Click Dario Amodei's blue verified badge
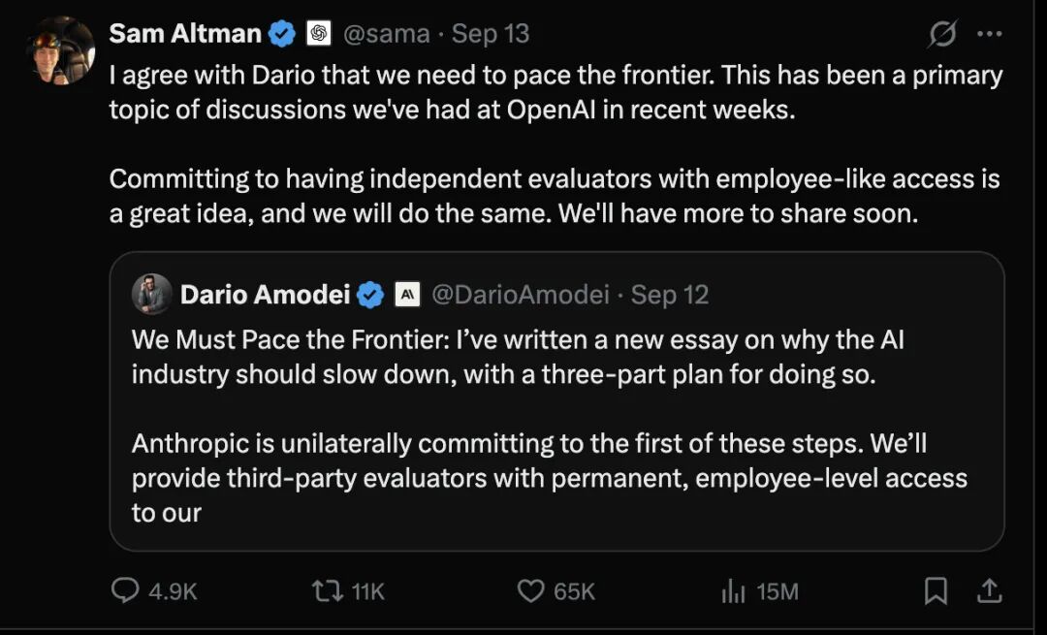Screen dimensions: 1047x635 [370, 295]
